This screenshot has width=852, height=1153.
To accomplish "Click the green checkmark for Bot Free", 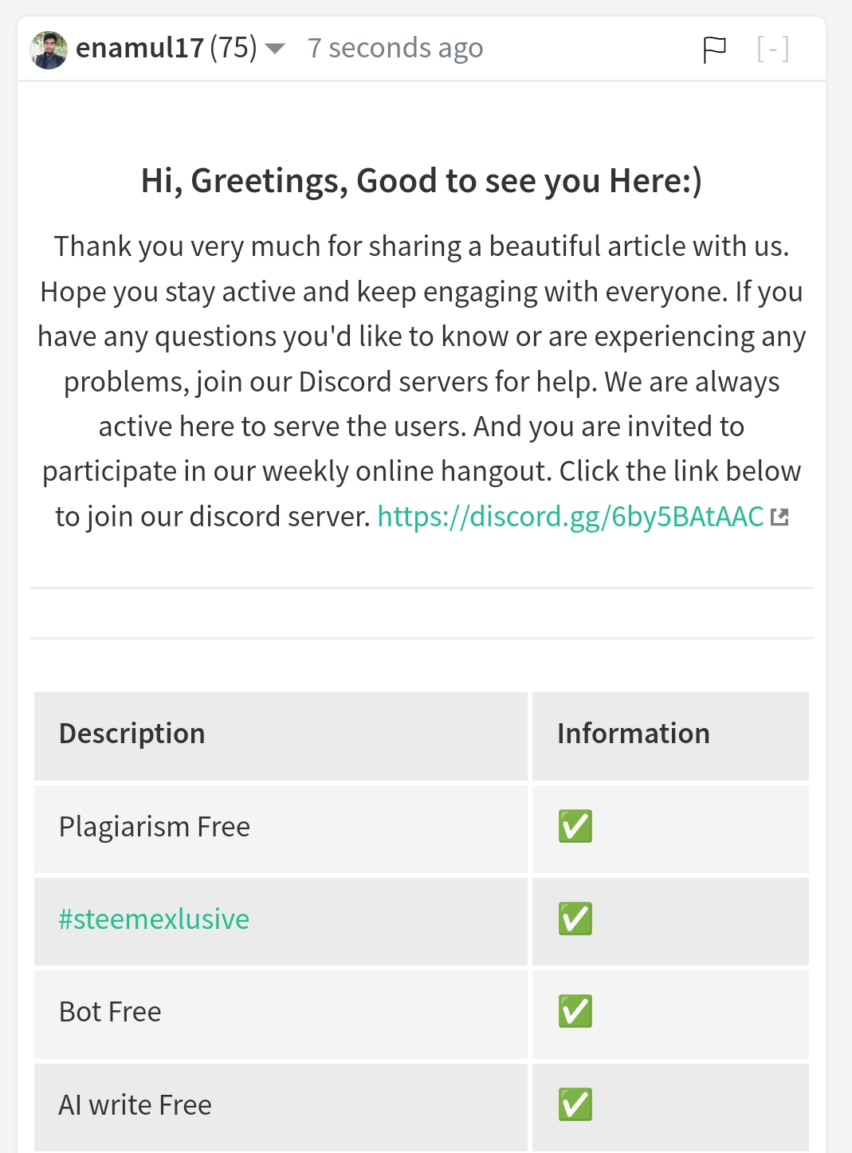I will point(575,1012).
